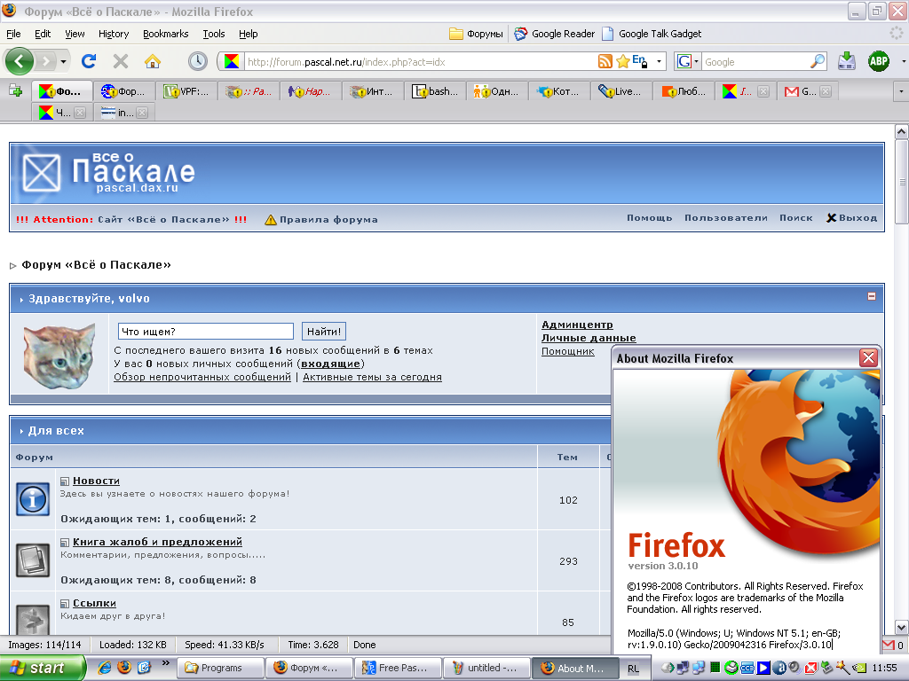This screenshot has width=909, height=681.
Task: Open the Bookmarks menu
Action: [x=165, y=34]
